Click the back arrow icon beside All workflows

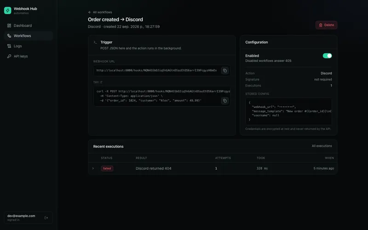pos(90,12)
